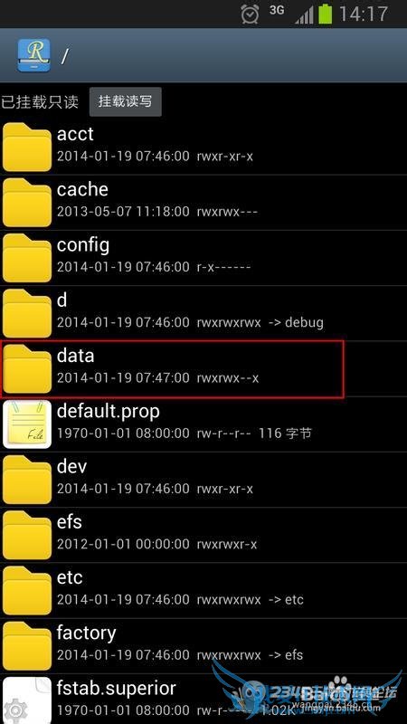Screen dimensions: 407x724
Task: Tap the 已挂载只读 mount status text
Action: pyautogui.click(x=40, y=102)
